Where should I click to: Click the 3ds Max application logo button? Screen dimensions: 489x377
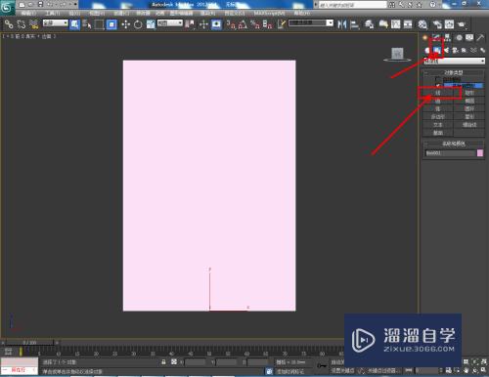point(7,8)
